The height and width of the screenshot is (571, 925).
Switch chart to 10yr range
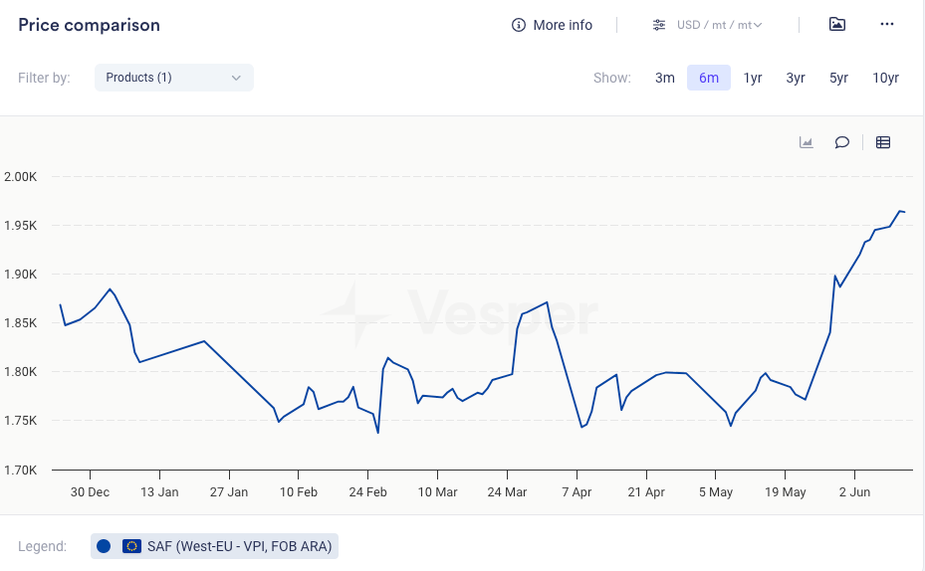(x=885, y=78)
